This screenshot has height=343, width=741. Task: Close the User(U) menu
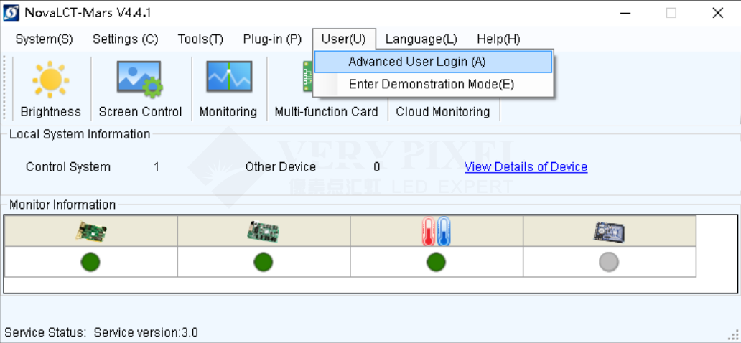pyautogui.click(x=344, y=39)
